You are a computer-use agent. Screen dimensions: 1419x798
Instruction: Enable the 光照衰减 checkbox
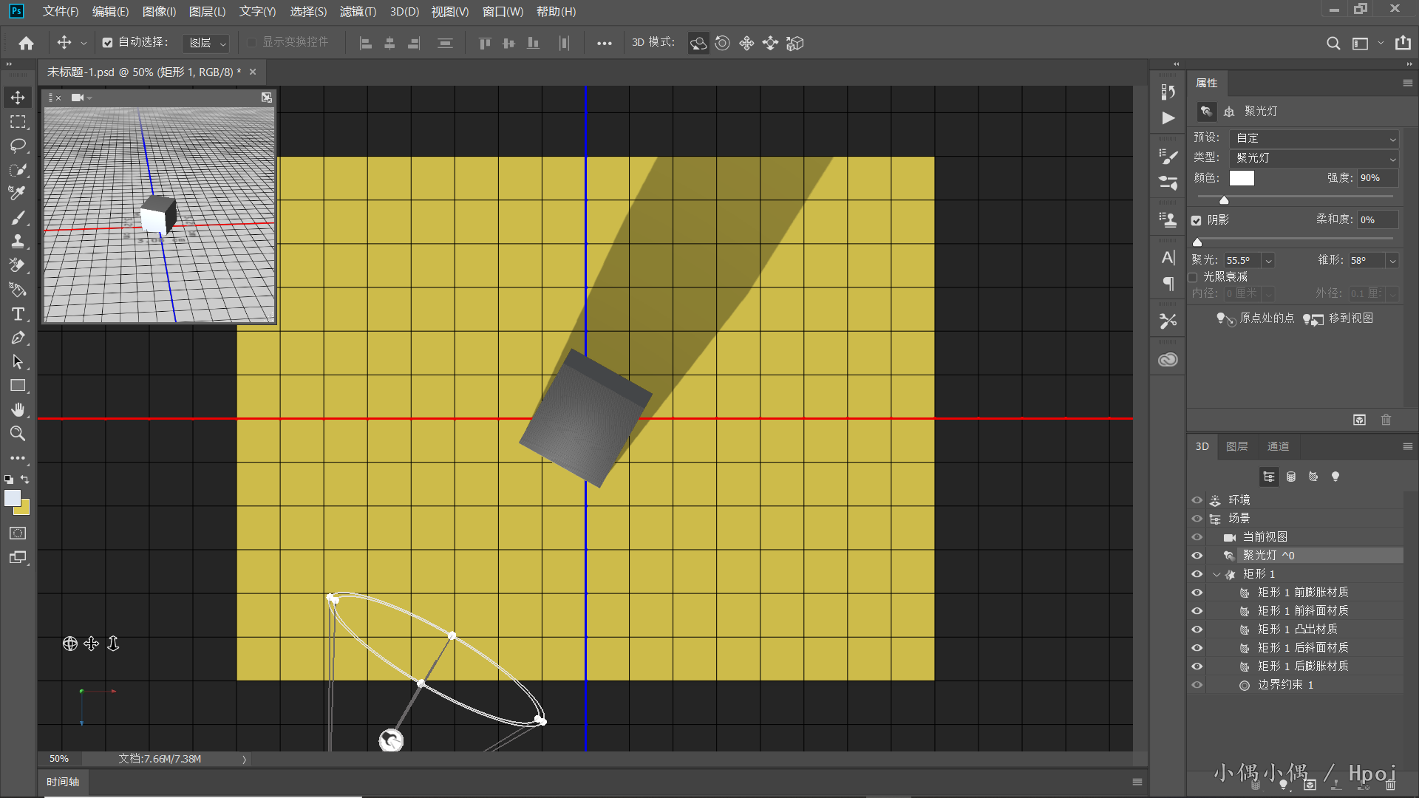coord(1193,277)
